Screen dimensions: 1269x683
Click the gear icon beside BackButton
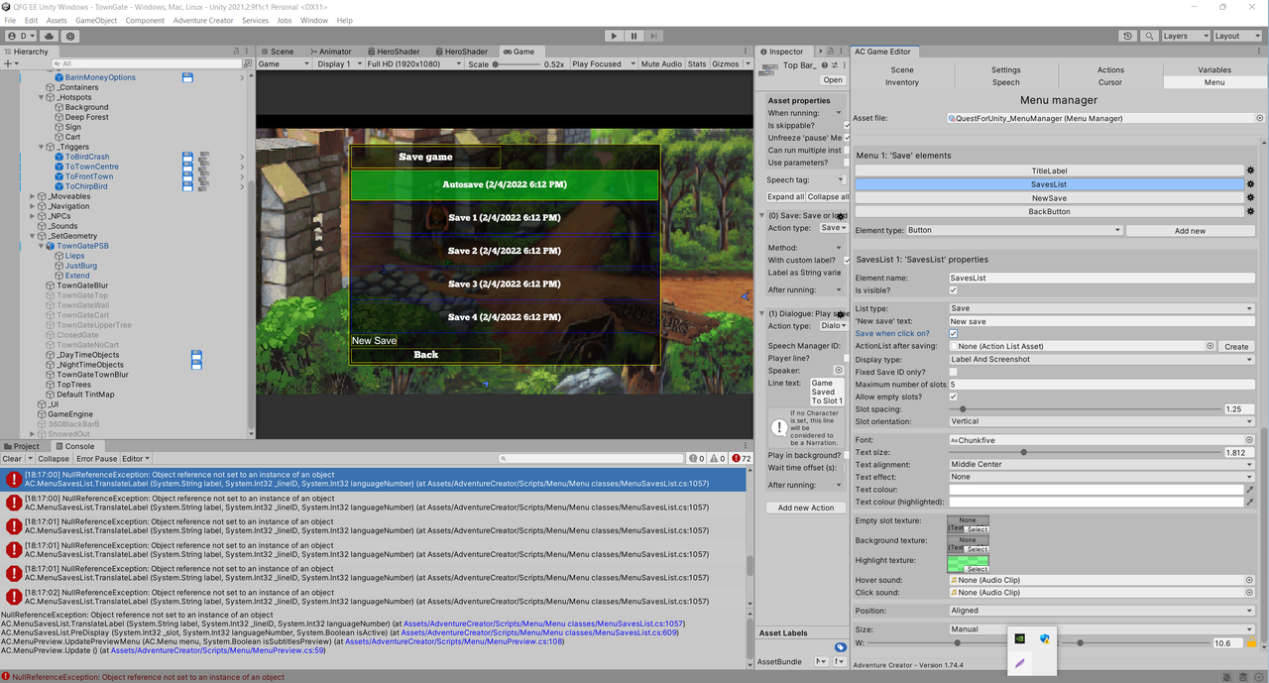(x=1250, y=211)
